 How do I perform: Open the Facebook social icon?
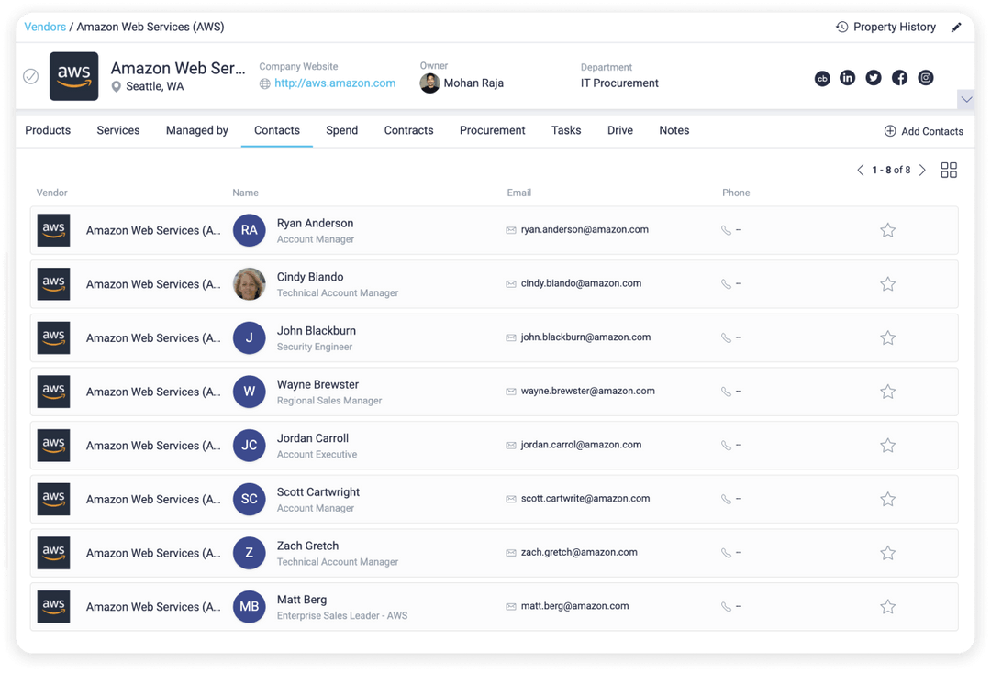(x=899, y=78)
